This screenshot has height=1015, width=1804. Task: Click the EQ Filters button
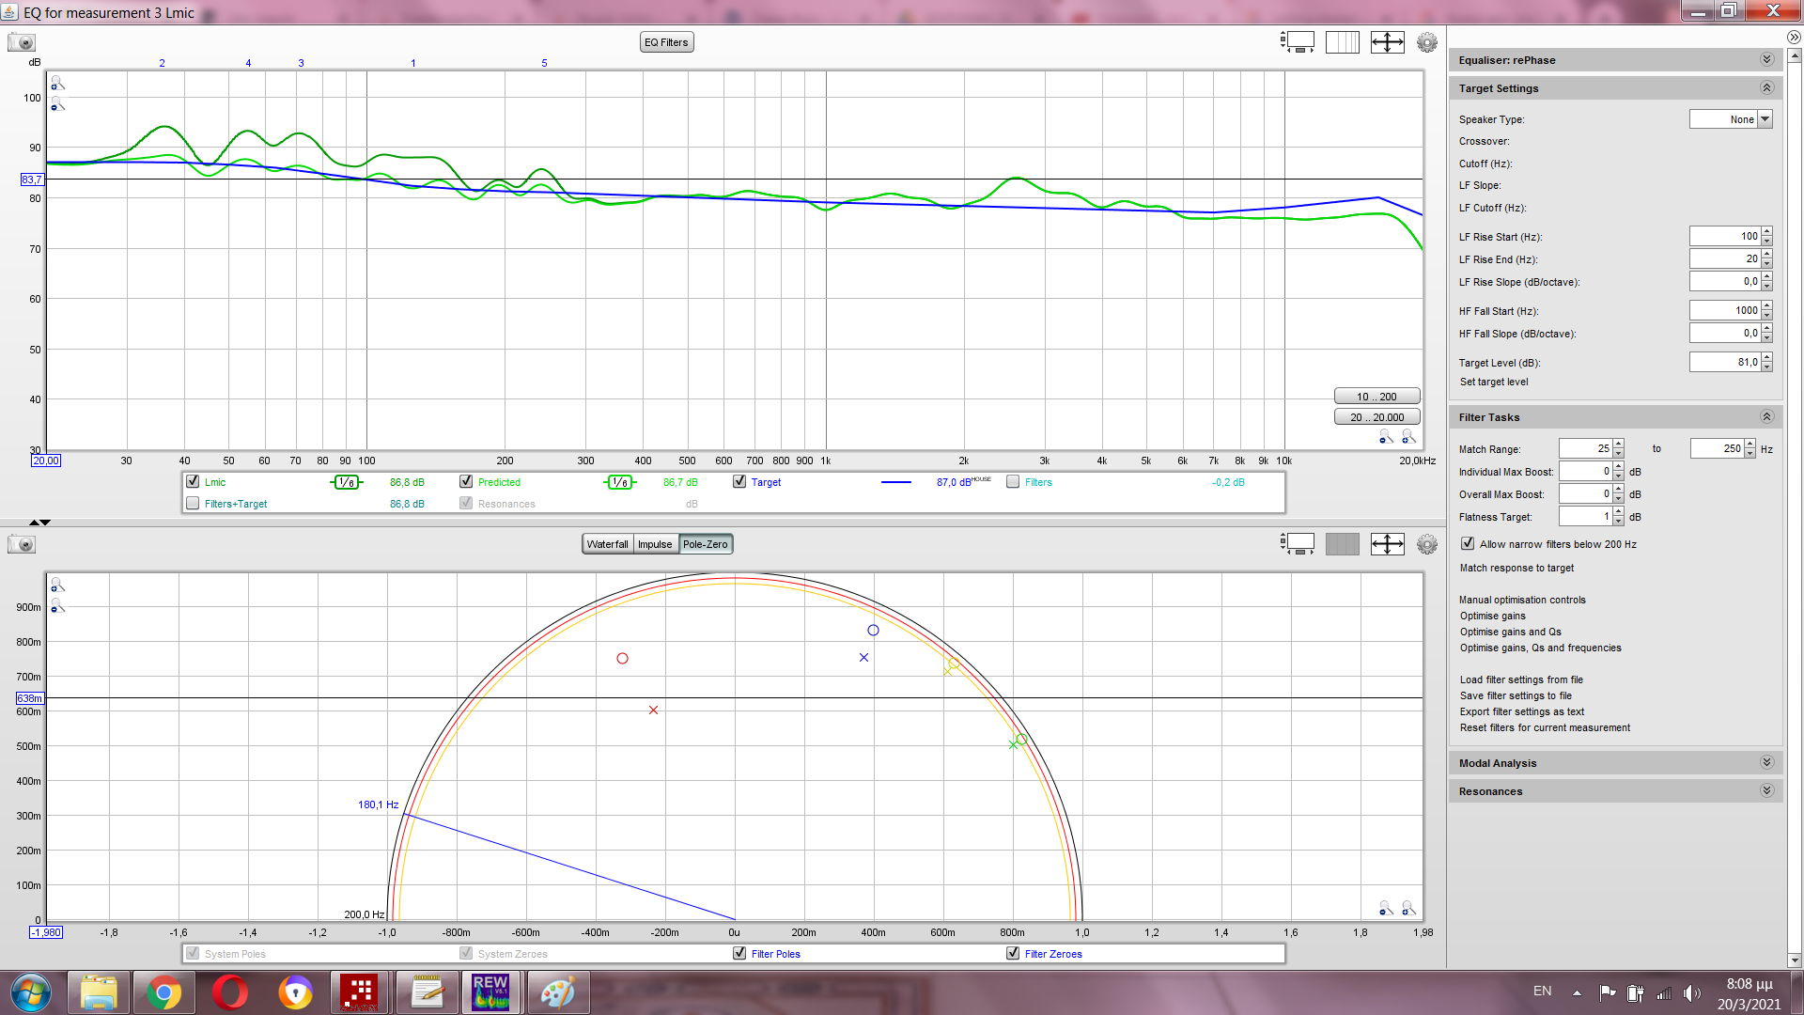tap(666, 42)
